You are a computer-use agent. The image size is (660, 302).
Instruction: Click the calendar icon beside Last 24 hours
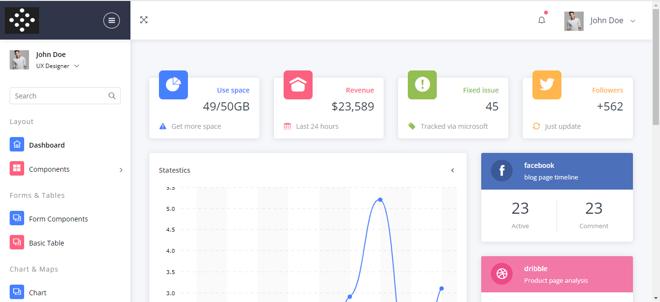(287, 126)
